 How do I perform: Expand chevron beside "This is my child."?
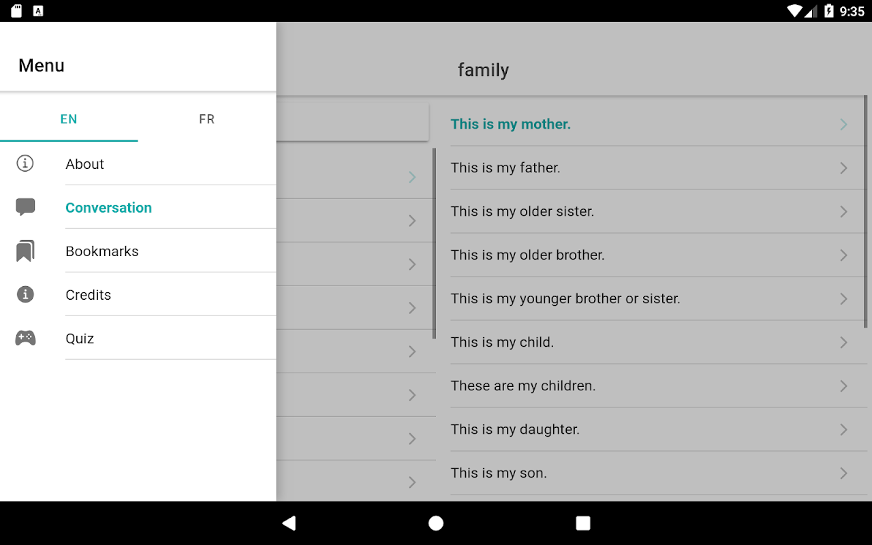[x=843, y=342]
